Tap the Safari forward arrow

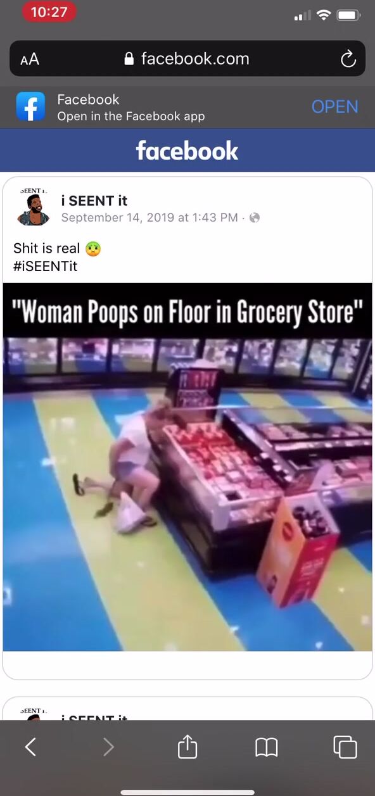click(x=108, y=747)
